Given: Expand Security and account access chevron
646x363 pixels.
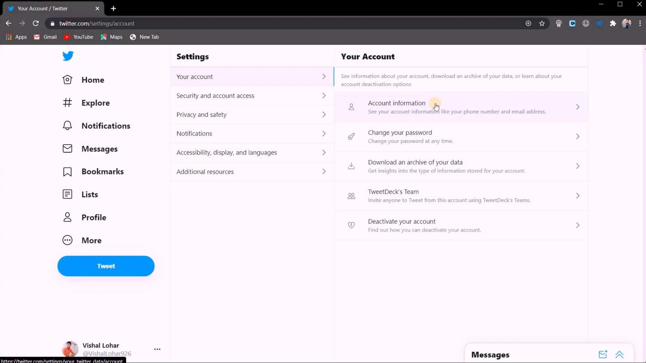Looking at the screenshot, I should (x=324, y=96).
